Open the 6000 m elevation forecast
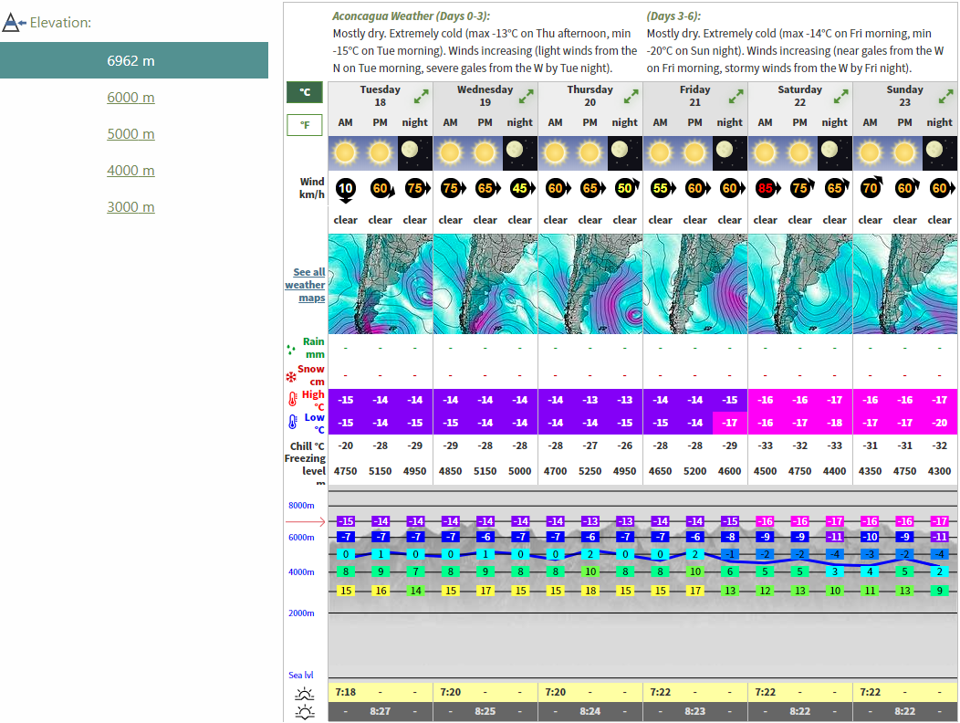Viewport: 960px width, 723px height. click(130, 98)
